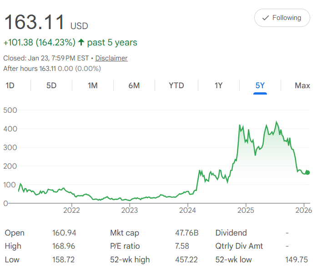The image size is (317, 276).
Task: Switch to the 1D tab
Action: coord(10,85)
